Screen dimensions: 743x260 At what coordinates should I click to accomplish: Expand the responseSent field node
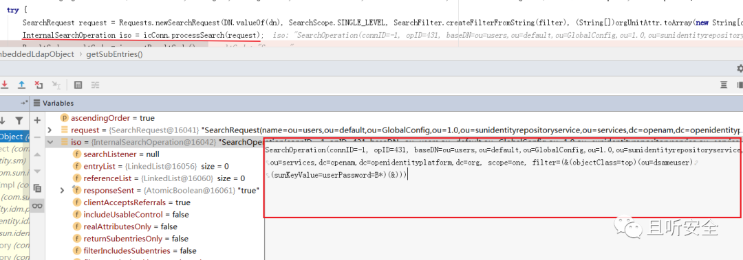pos(62,190)
